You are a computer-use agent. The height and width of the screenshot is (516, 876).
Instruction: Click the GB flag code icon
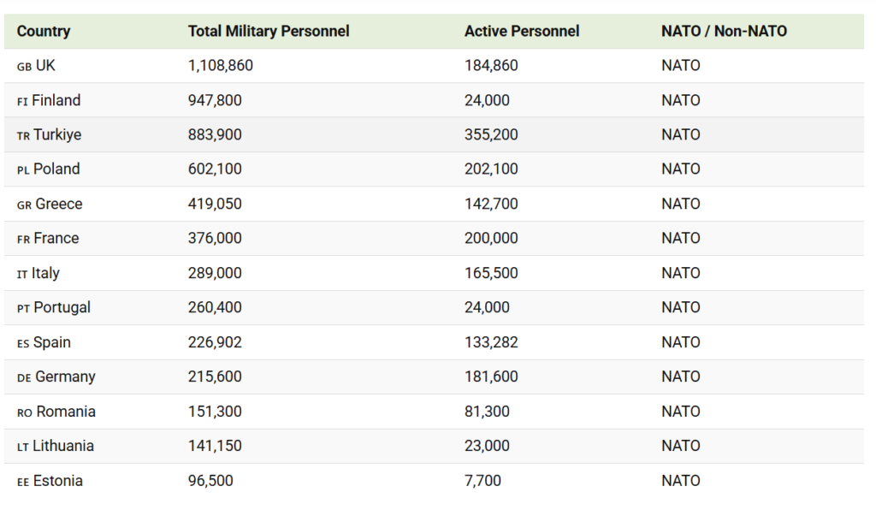[24, 66]
